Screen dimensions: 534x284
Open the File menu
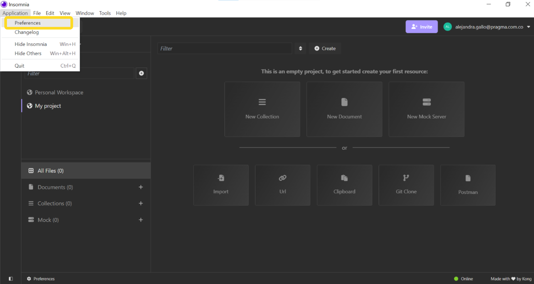click(37, 13)
